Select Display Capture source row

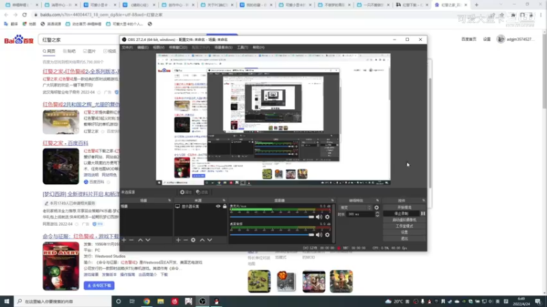coord(200,207)
